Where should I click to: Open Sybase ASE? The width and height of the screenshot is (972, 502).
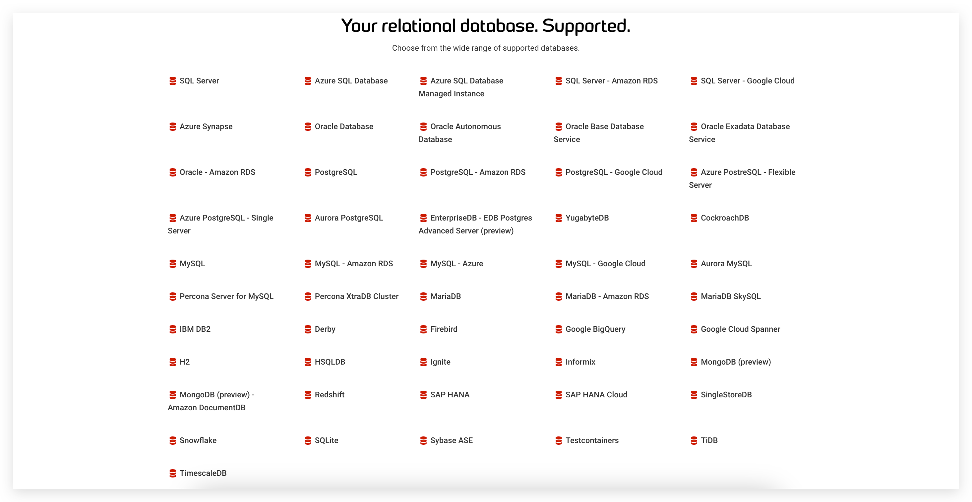[x=451, y=440]
